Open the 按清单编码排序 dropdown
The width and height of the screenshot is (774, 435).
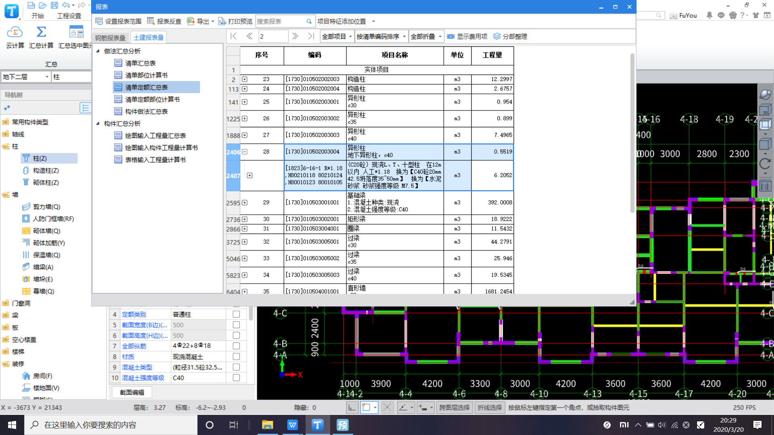click(x=381, y=37)
